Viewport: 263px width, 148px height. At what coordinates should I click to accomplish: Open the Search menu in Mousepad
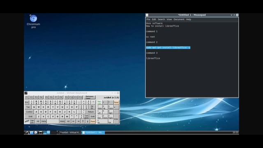pyautogui.click(x=161, y=19)
